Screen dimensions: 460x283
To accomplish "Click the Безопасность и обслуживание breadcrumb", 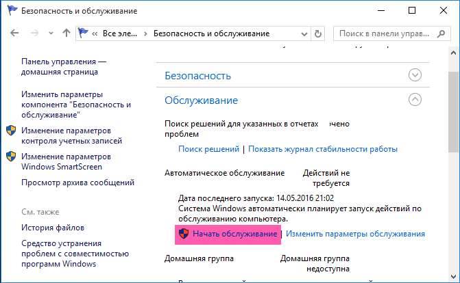I will [211, 33].
